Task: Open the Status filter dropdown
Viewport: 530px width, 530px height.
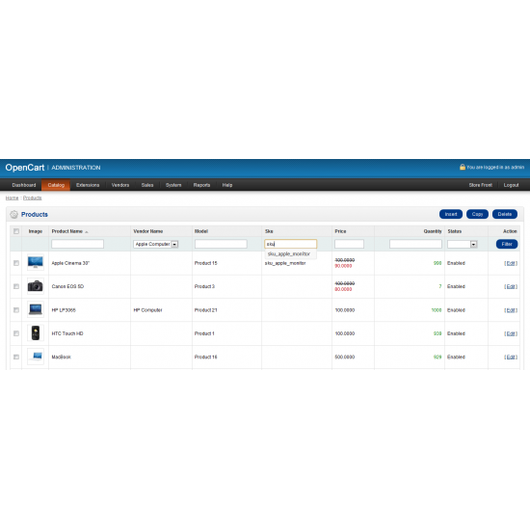Action: [462, 244]
